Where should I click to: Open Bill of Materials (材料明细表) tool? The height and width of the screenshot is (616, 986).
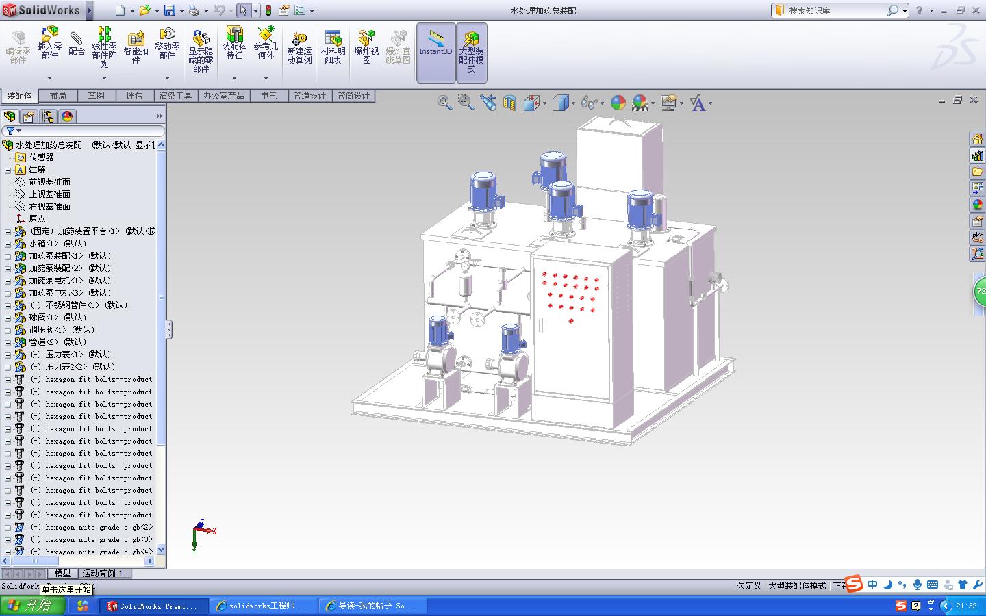tap(333, 48)
